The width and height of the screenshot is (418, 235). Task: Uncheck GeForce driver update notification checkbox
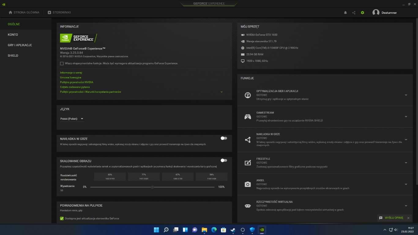62,218
